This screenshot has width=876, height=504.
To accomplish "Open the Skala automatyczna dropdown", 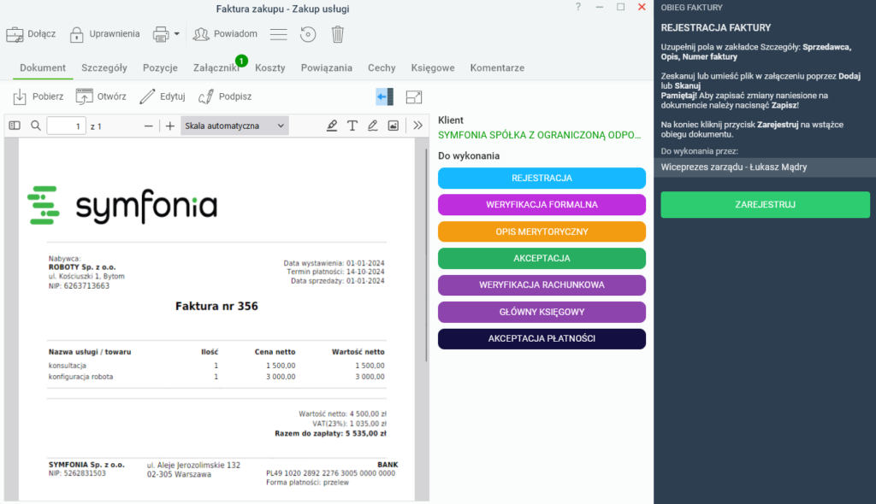I will point(234,126).
